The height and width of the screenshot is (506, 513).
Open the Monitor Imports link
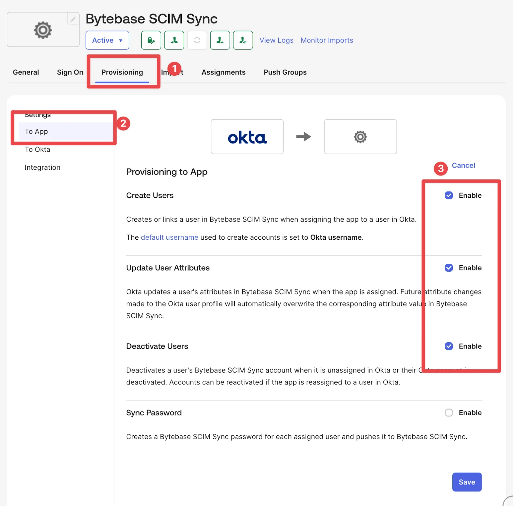click(327, 40)
